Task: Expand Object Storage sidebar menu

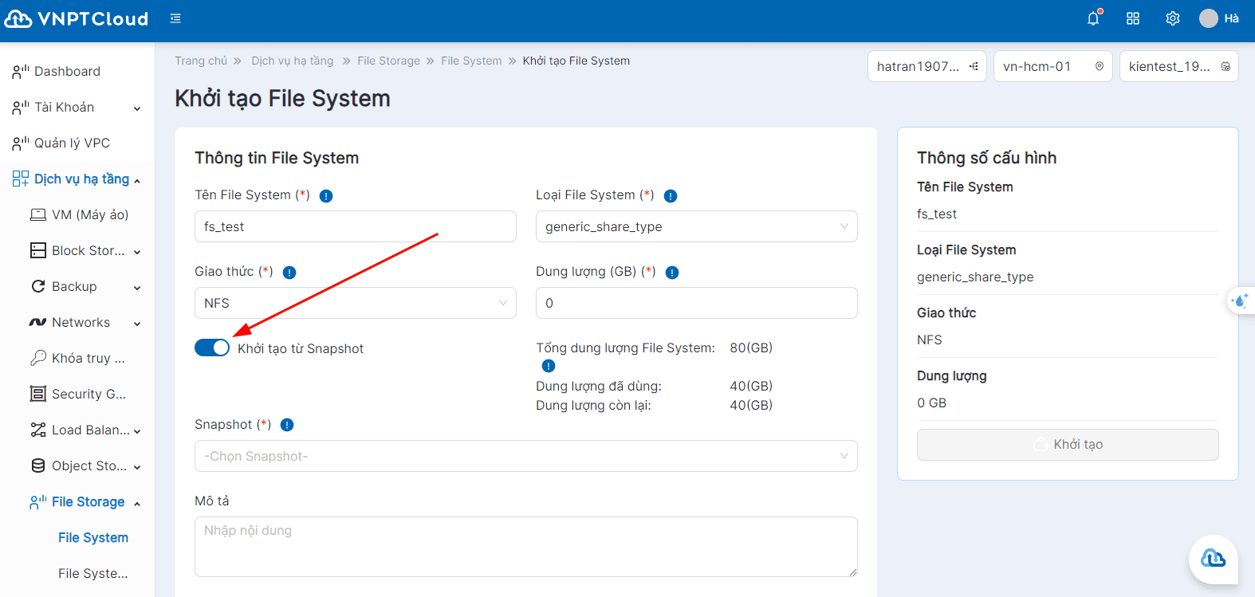Action: (86, 465)
